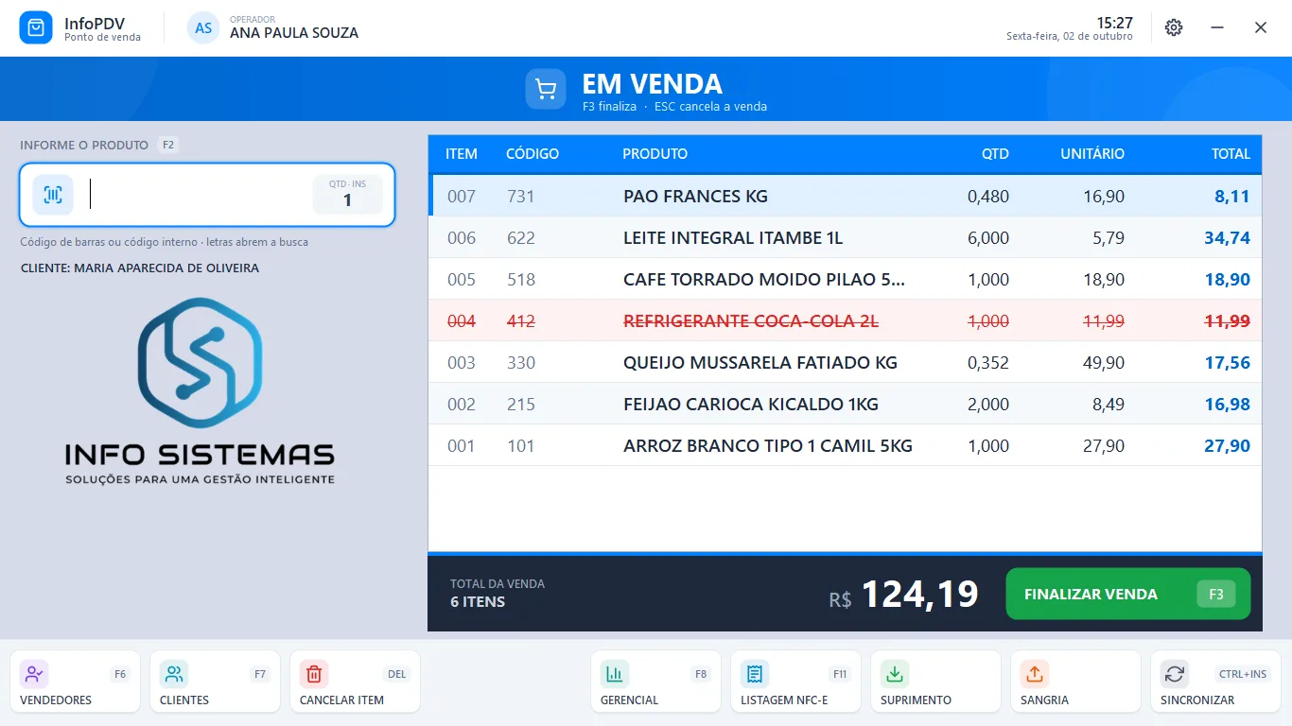Viewport: 1292px width, 726px height.
Task: Click the red trash Cancelar Item icon
Action: [x=314, y=674]
